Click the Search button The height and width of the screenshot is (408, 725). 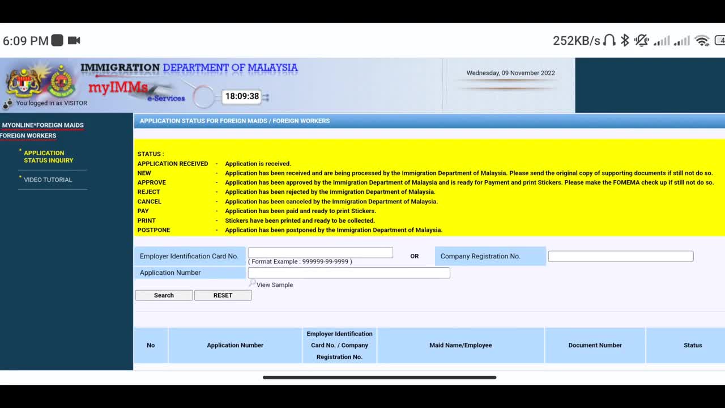(164, 295)
